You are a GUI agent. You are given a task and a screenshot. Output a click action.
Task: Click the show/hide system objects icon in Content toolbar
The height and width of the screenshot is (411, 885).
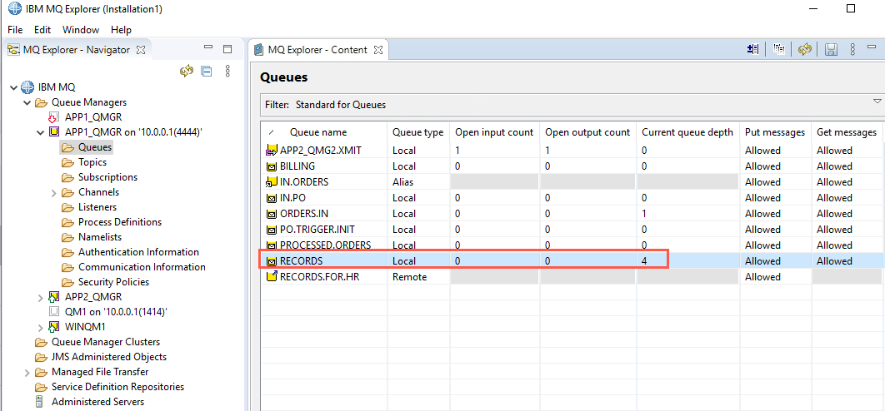(752, 50)
